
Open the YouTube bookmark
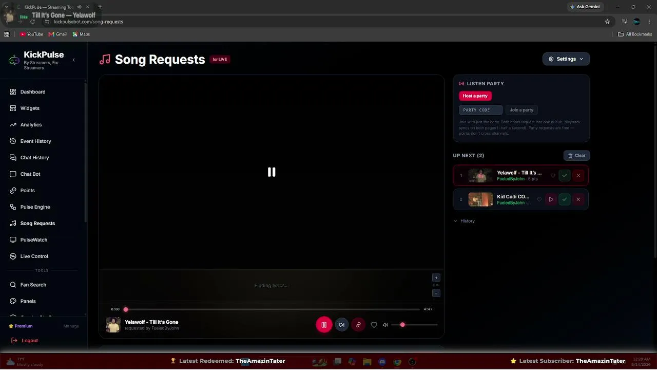pyautogui.click(x=31, y=34)
